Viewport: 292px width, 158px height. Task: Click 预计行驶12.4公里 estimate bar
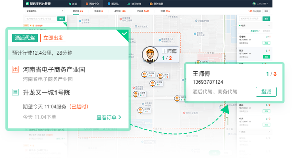point(68,53)
